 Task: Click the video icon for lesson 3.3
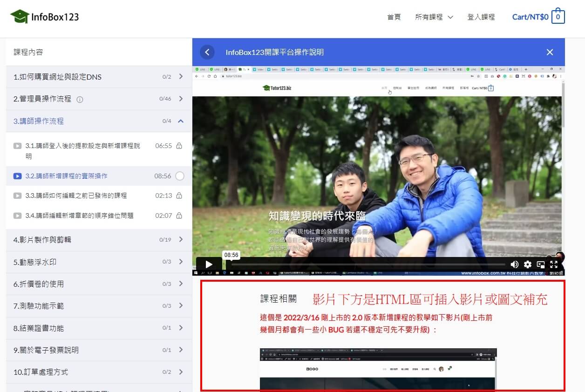coord(17,196)
